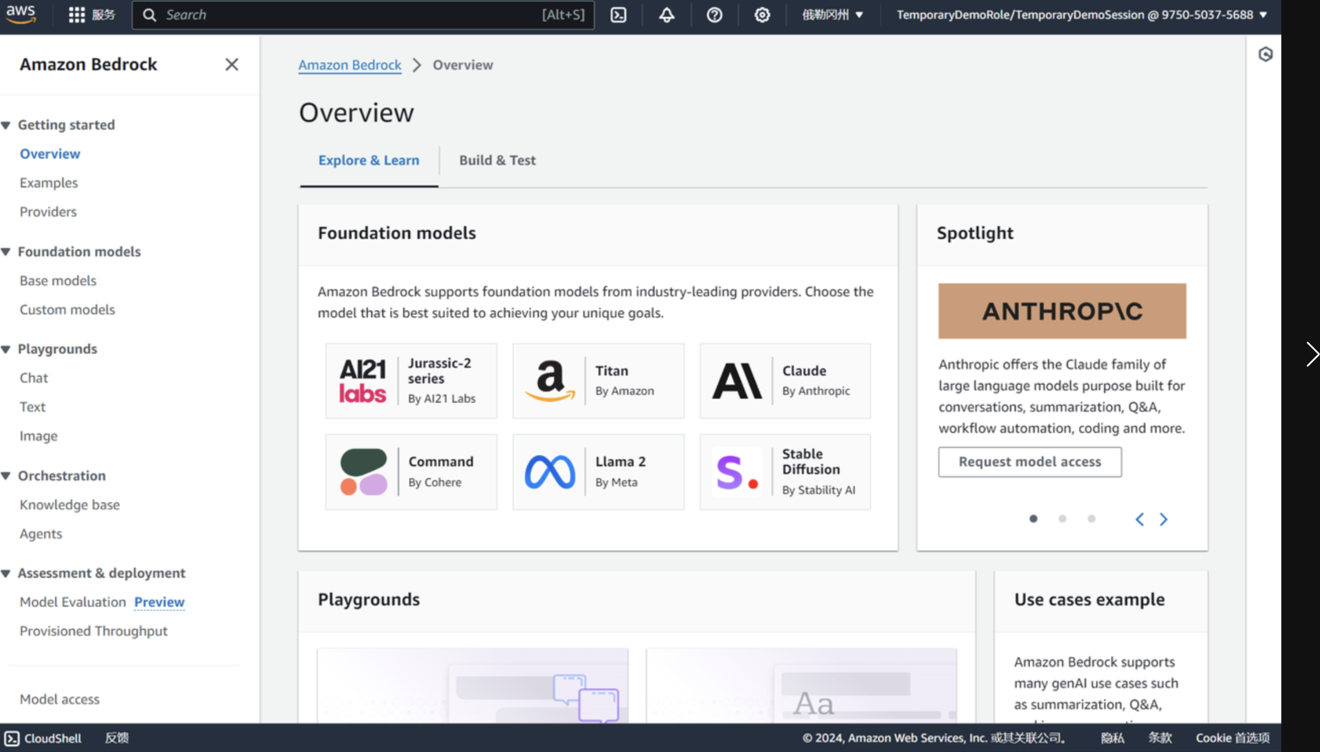Click the AWS logo home icon

pos(22,14)
